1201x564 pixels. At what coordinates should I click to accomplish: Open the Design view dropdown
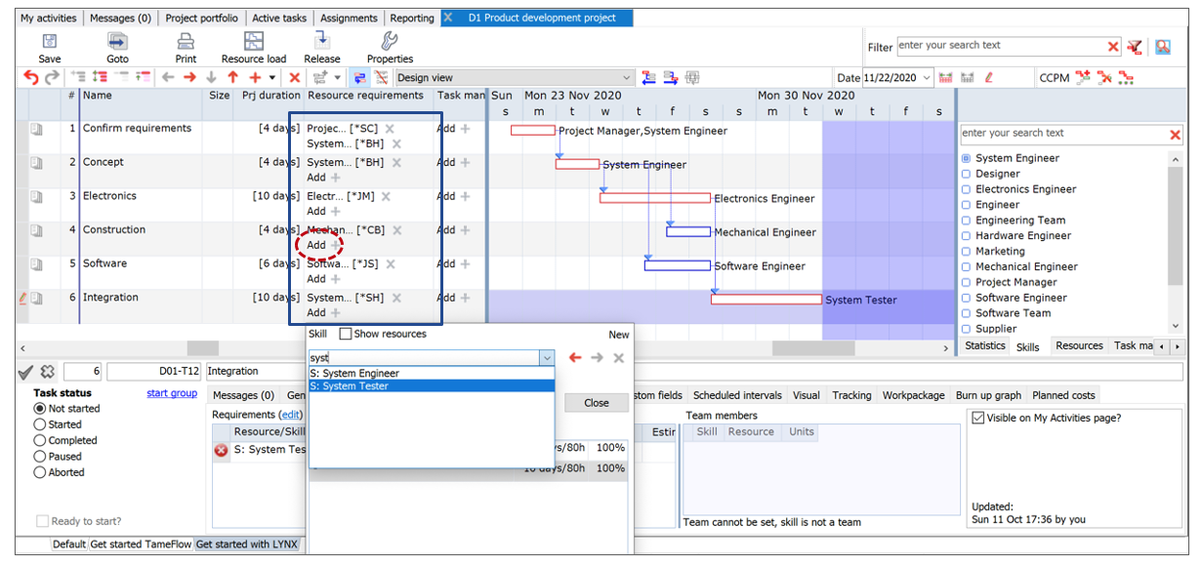pyautogui.click(x=627, y=78)
